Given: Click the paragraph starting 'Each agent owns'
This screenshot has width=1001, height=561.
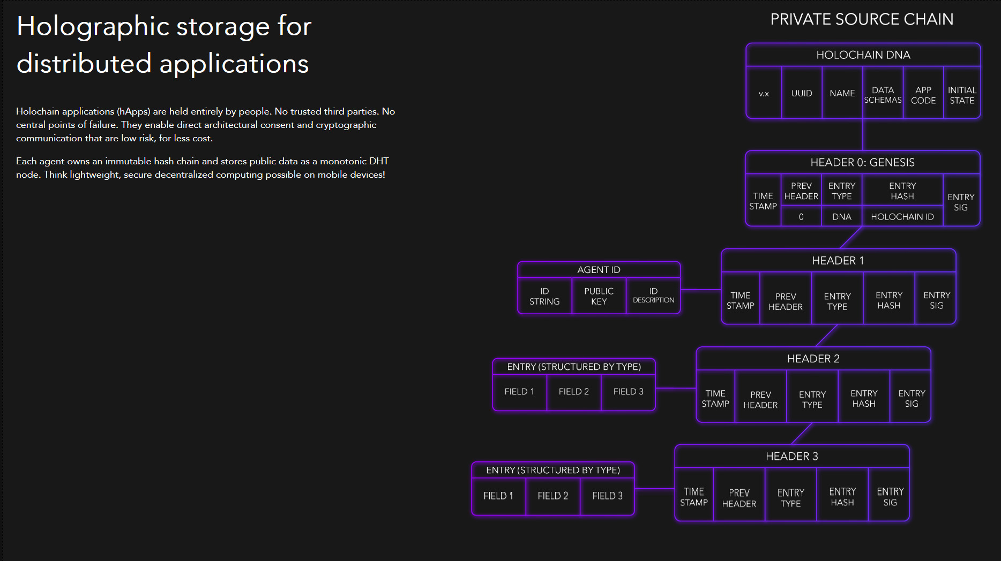Looking at the screenshot, I should coord(203,168).
